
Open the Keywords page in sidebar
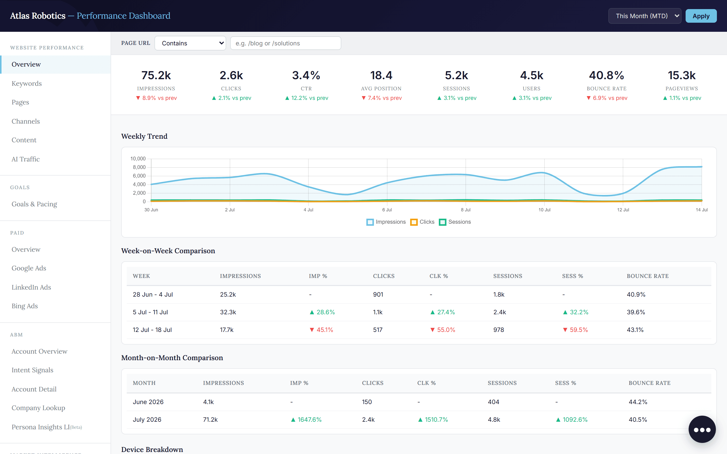[55, 83]
